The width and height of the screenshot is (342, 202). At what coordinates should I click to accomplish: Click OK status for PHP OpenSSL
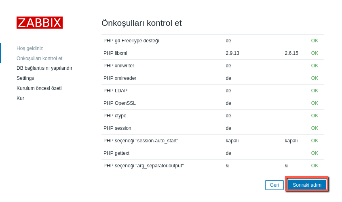(315, 103)
